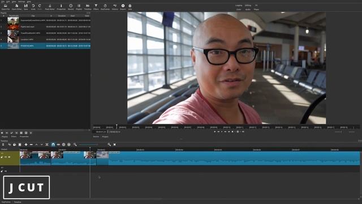Screen dimensions: 362x204
Task: Remove playlist item with the minus icon
Action: click(7, 133)
